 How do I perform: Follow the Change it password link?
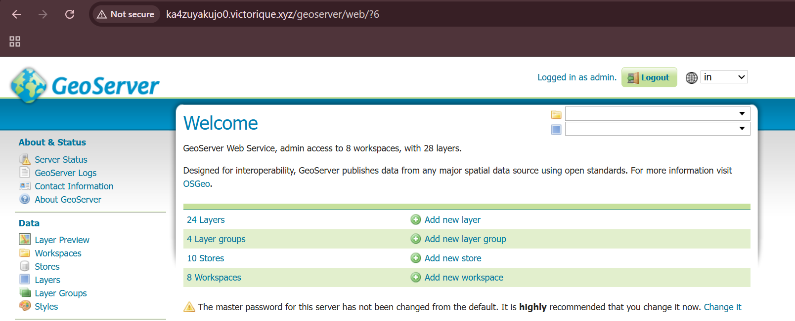pos(722,307)
